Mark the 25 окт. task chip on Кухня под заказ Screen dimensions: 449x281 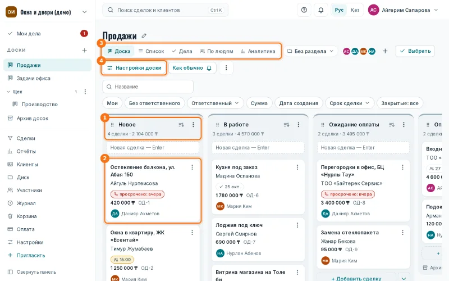point(230,187)
